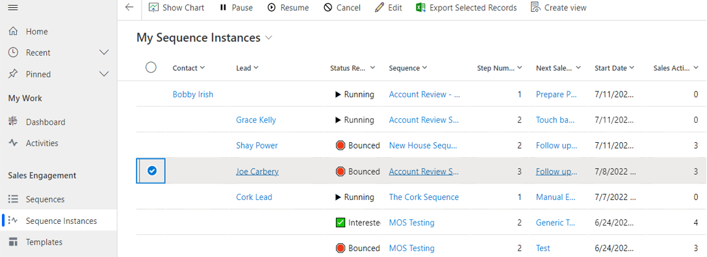Click the Cancel circle icon
707x257 pixels.
click(328, 8)
